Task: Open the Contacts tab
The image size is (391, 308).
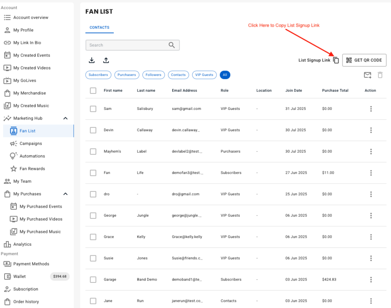Action: tap(99, 27)
